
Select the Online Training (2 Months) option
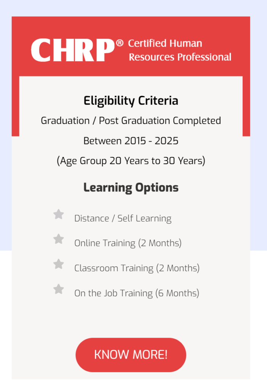[128, 243]
